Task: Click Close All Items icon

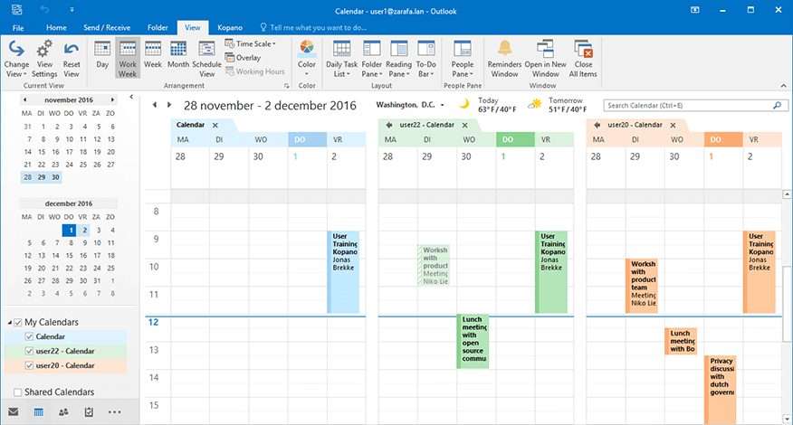Action: [581, 57]
